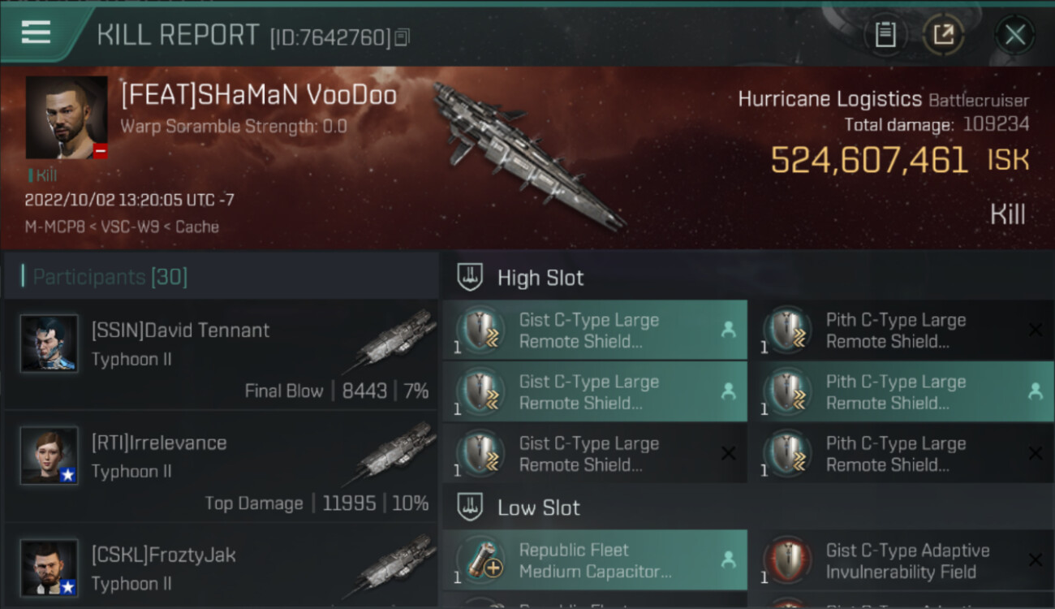Select the highlighted Pith C-Type Large Remote Shield row
Image resolution: width=1055 pixels, height=609 pixels.
902,392
